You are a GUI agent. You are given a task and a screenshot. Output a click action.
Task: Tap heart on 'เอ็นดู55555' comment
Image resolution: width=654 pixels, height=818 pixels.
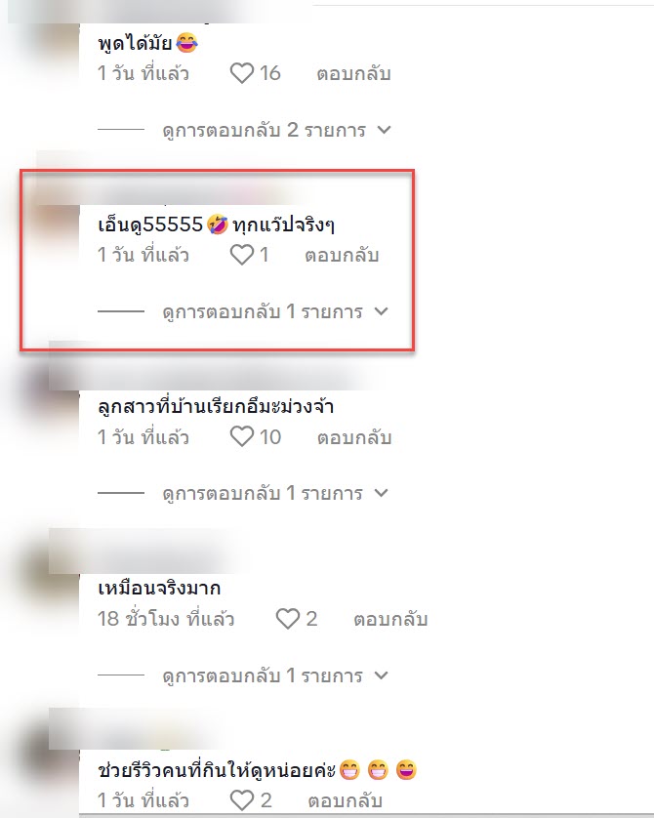(x=242, y=255)
